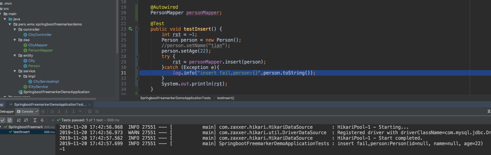This screenshot has width=491, height=155.
Task: Click SpringbootFreemarkerDemoApplicationTests breadcrumb
Action: (175, 98)
